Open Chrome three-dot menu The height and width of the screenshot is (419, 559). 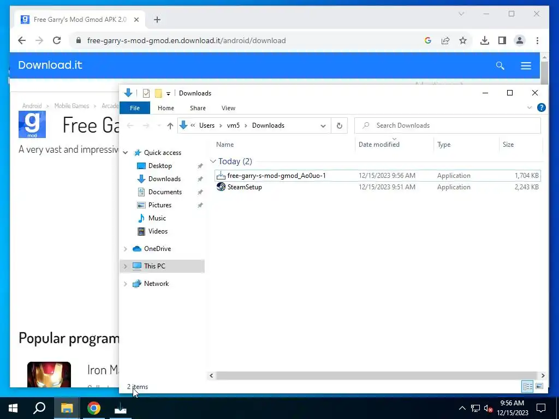(x=537, y=40)
